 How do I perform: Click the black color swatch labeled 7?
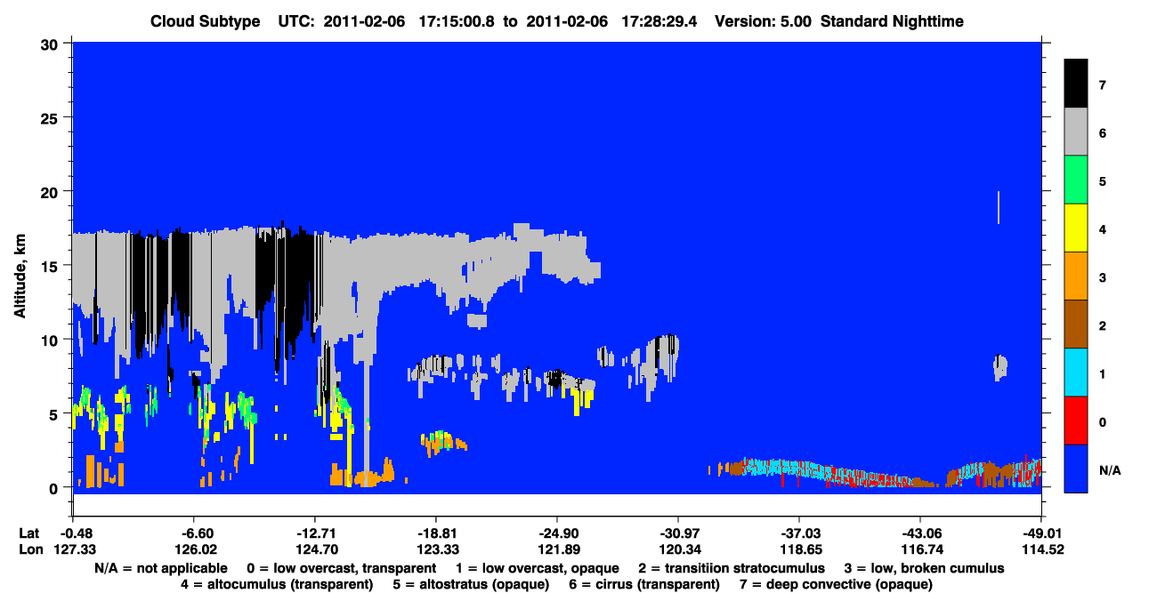(x=1076, y=84)
